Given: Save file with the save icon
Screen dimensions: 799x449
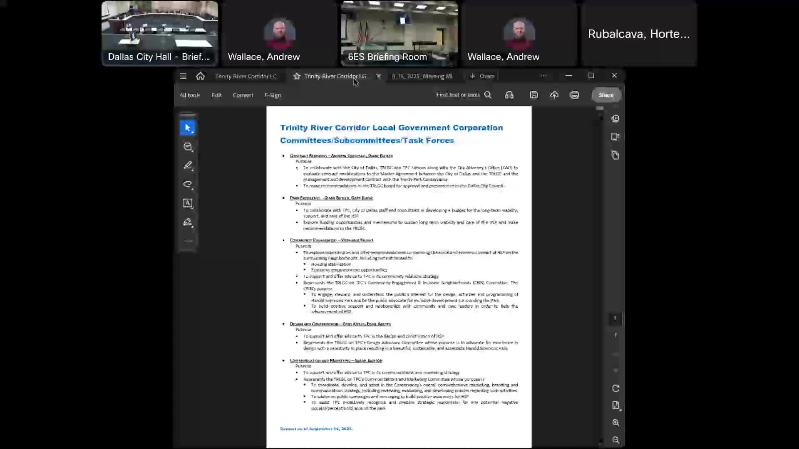Looking at the screenshot, I should [x=533, y=95].
